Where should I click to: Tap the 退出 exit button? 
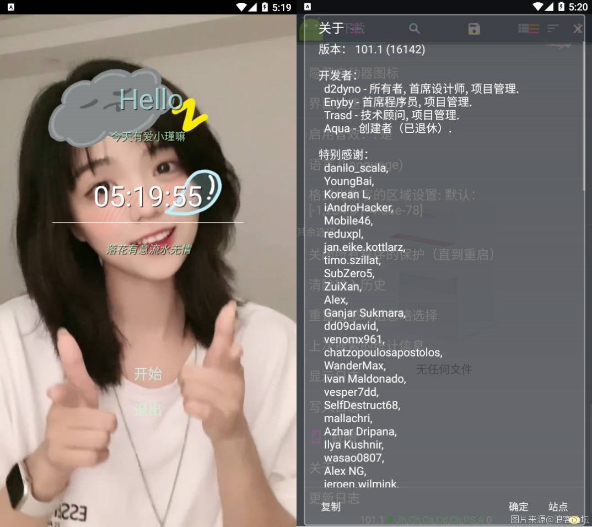[x=148, y=410]
